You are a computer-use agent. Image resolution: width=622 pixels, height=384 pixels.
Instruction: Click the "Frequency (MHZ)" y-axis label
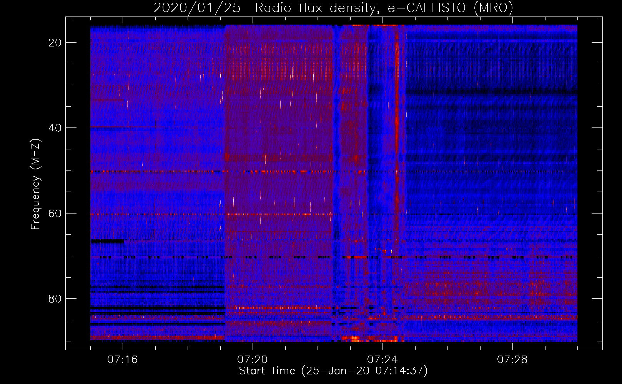35,184
